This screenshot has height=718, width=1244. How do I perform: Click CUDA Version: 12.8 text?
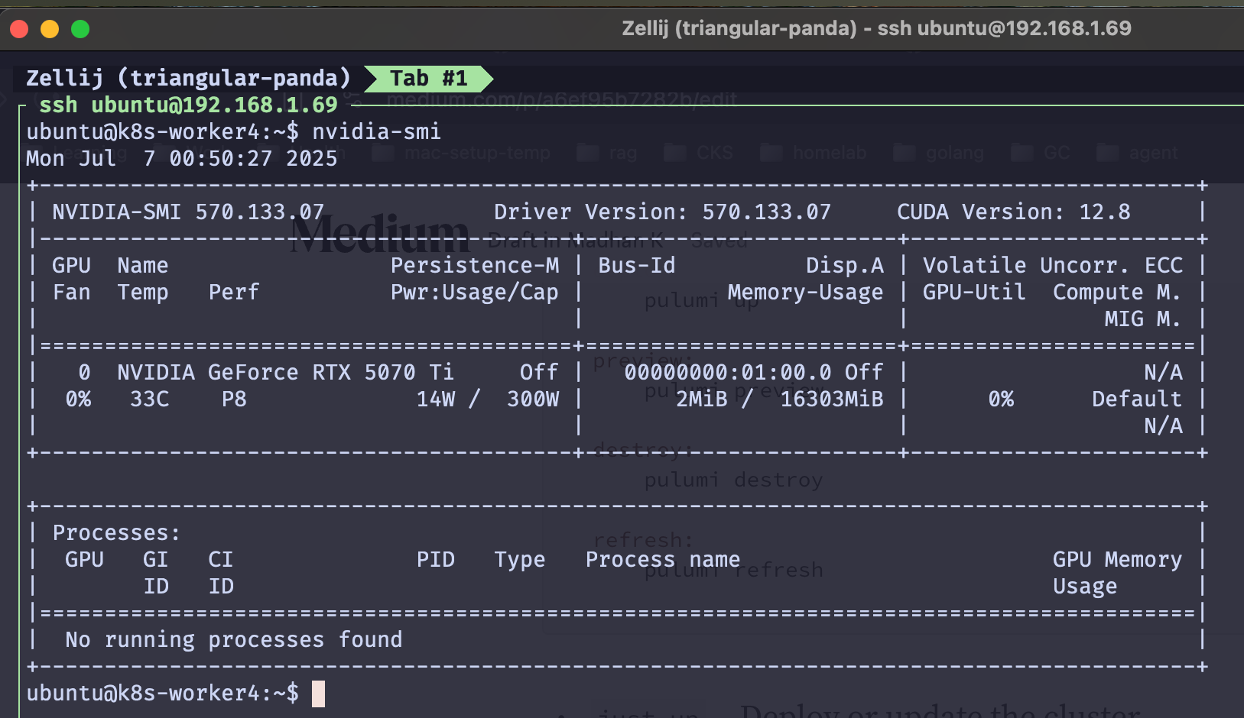(x=1013, y=212)
